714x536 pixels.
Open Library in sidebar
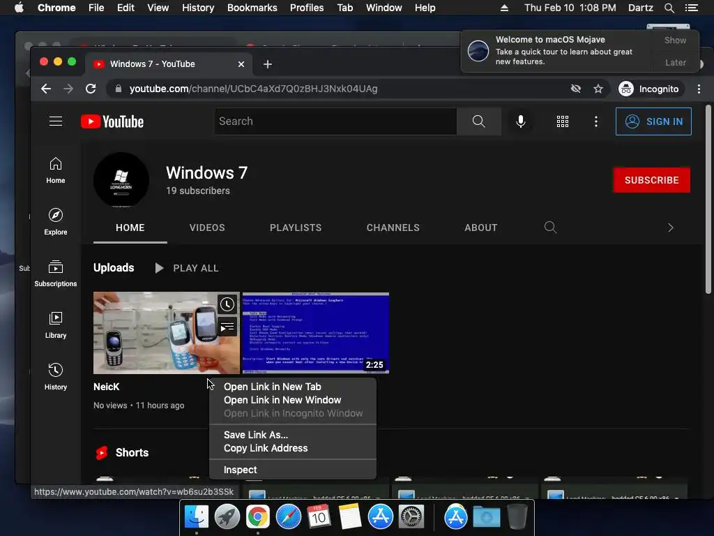[56, 325]
